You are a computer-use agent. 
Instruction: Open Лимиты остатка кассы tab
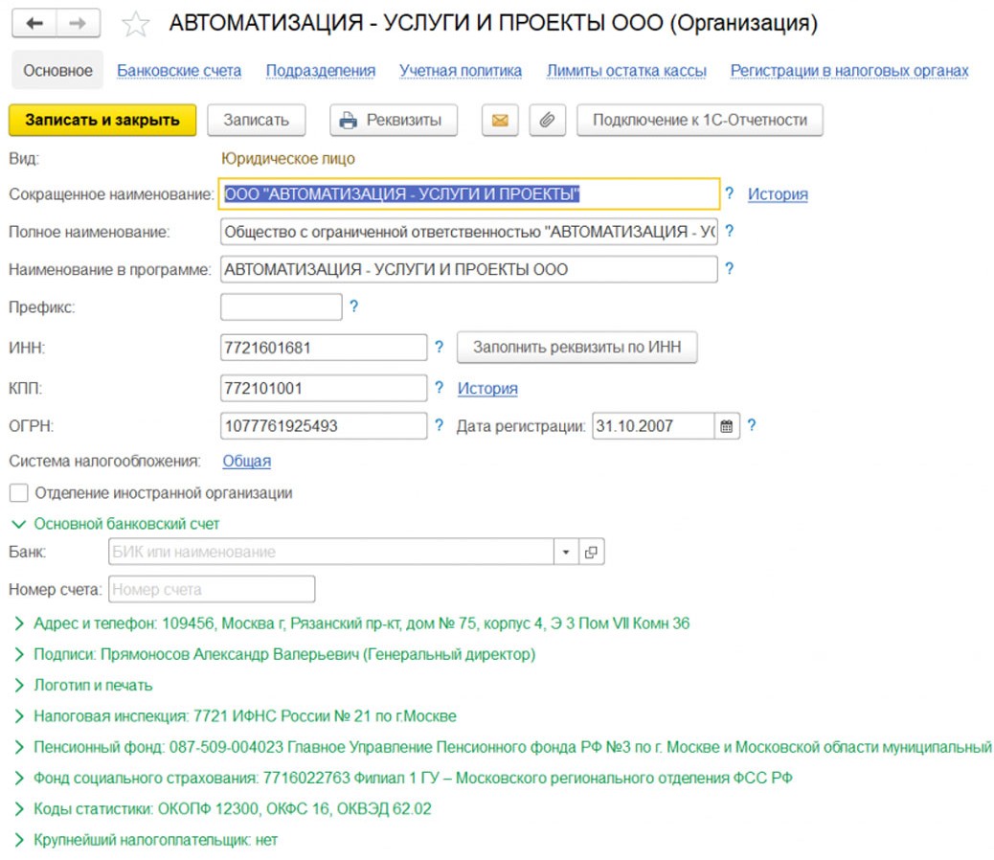coord(626,70)
